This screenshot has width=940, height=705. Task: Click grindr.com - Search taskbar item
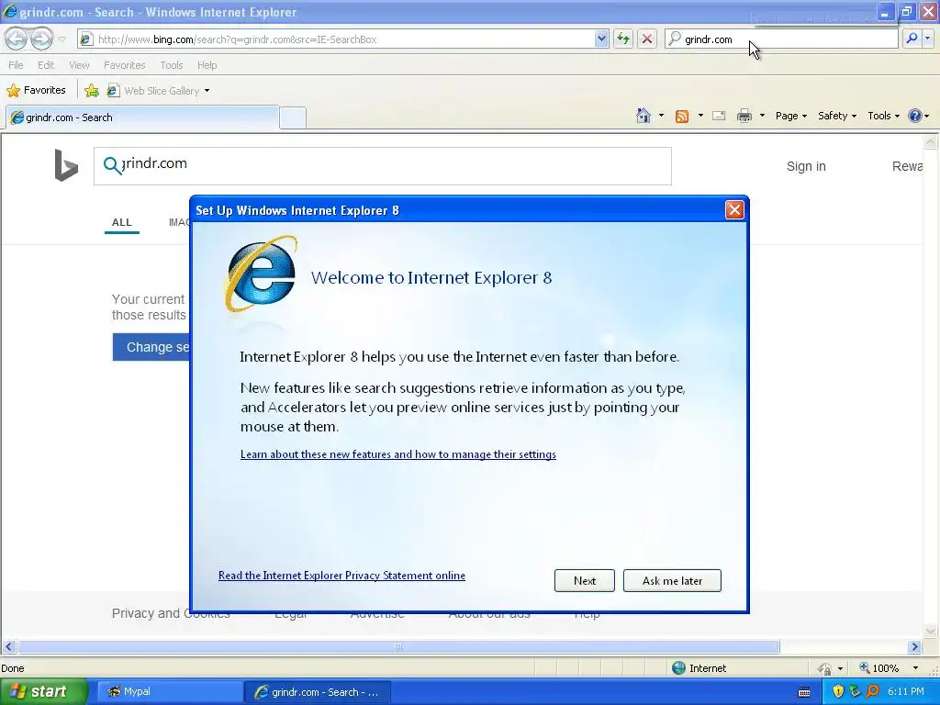click(318, 692)
